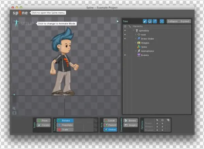Screen dimensions: 204x149
Task: Expand the Animations tree node
Action: [x=135, y=51]
